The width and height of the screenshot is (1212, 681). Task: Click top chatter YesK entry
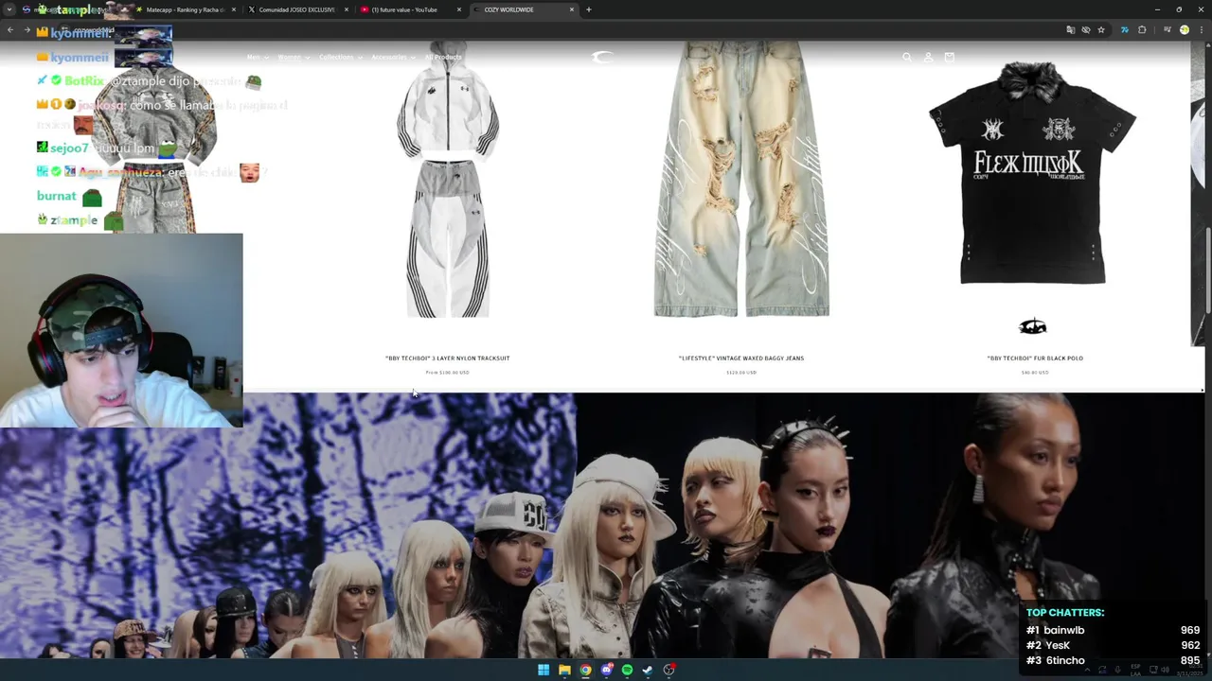1113,645
